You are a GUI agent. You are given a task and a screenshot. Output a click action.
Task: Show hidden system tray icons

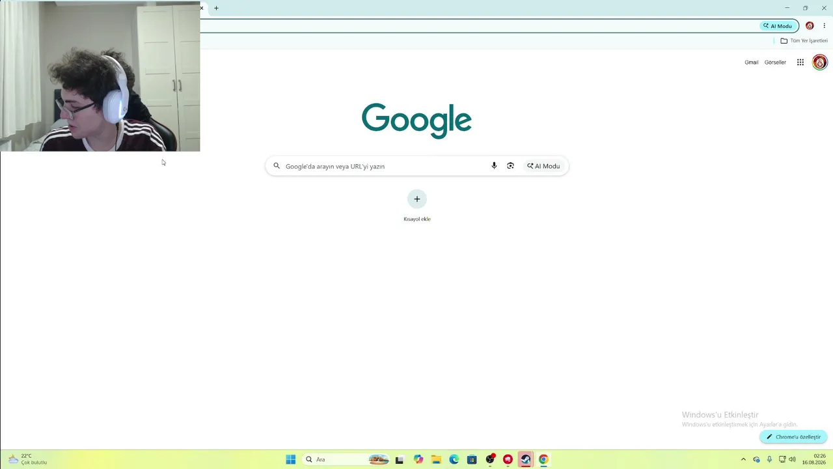743,459
